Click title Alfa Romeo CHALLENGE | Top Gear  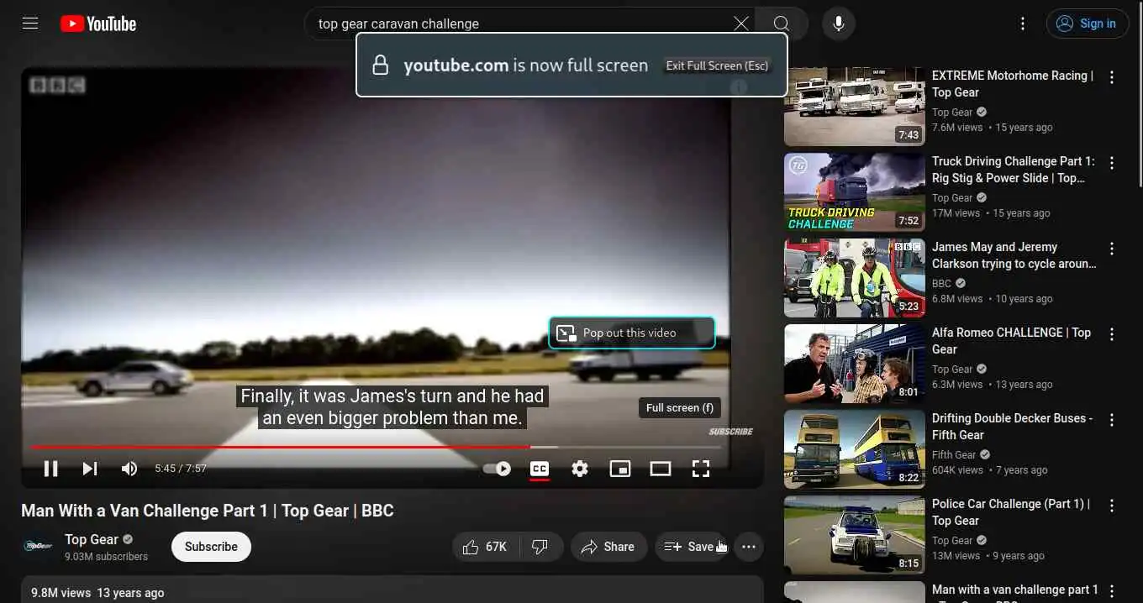click(x=1011, y=341)
